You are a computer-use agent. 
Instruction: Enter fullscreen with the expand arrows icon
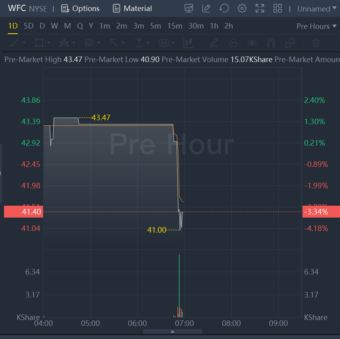[260, 8]
